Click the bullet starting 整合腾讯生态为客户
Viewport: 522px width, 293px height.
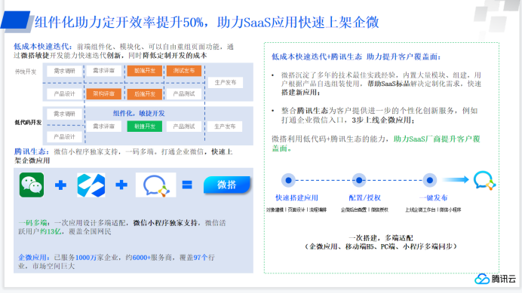point(379,115)
